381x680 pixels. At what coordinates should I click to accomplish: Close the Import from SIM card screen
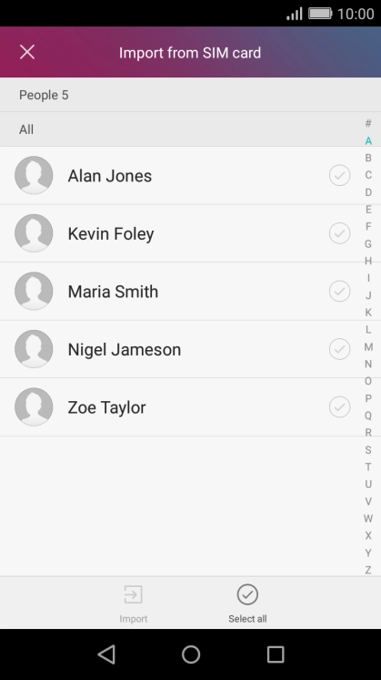(27, 53)
